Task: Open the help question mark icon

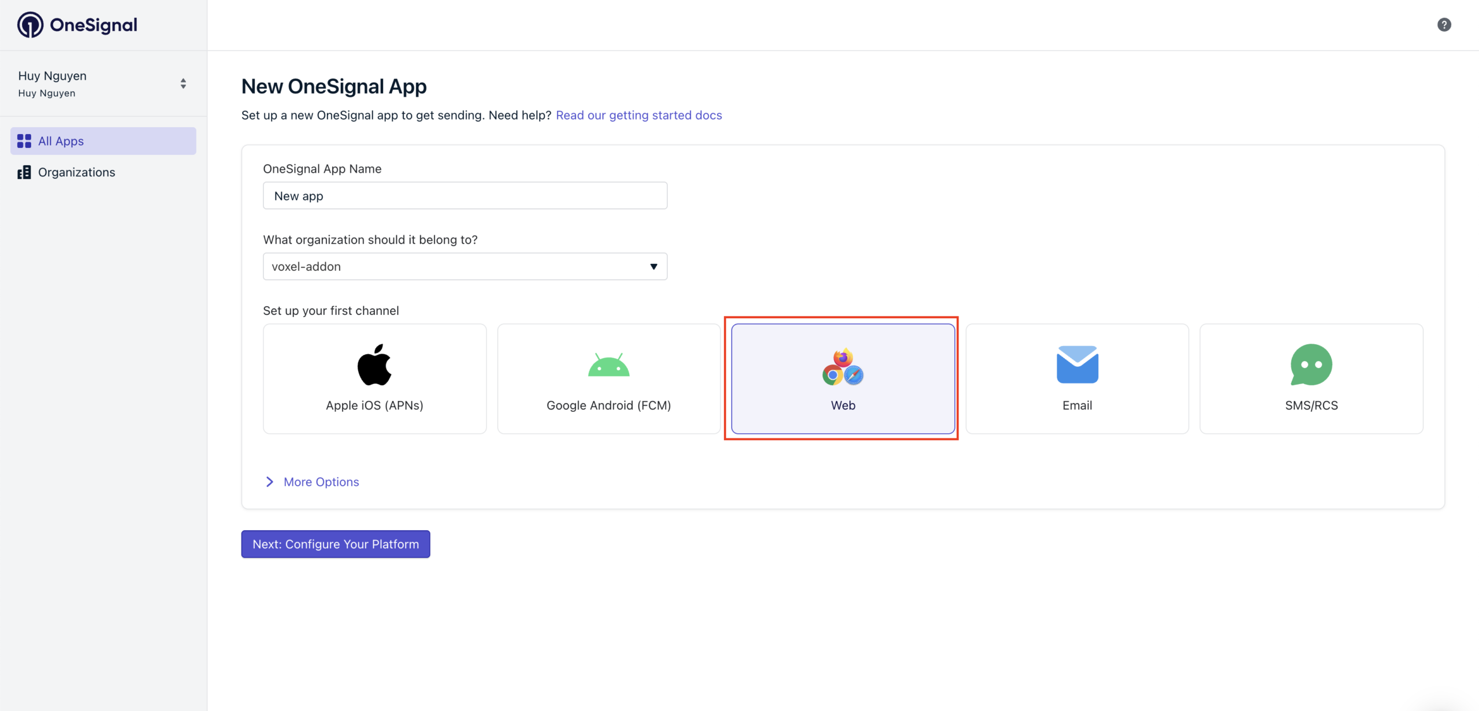Action: point(1444,25)
